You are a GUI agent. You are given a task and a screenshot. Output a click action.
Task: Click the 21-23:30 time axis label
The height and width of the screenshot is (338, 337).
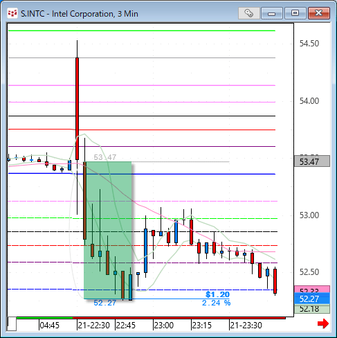pos(246,326)
